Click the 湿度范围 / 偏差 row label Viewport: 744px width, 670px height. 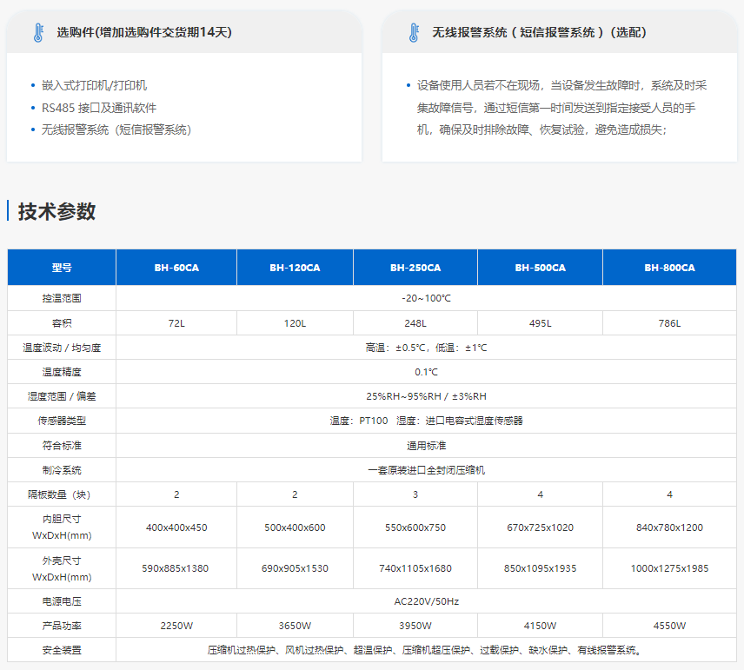pyautogui.click(x=62, y=396)
